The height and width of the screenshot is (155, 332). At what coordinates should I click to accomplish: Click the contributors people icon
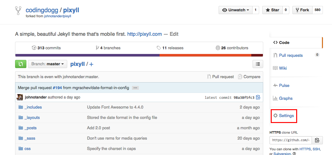tap(218, 48)
